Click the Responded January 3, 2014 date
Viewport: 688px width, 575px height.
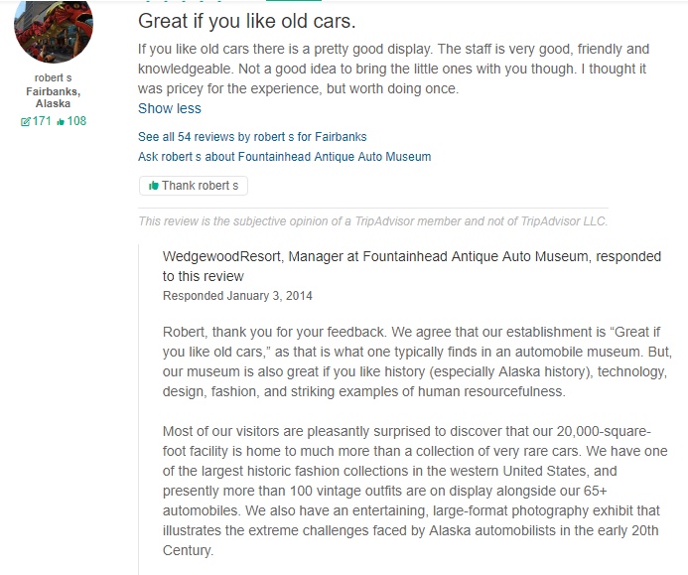[x=237, y=296]
